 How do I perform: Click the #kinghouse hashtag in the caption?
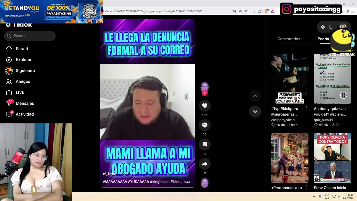click(160, 182)
